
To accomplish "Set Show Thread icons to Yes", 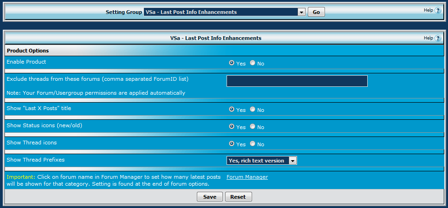I will click(x=232, y=144).
